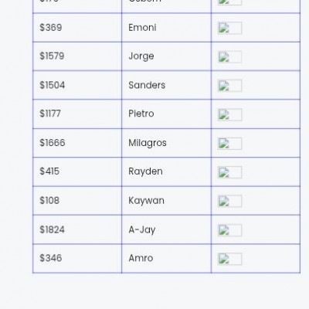The width and height of the screenshot is (309, 309).
Task: Select the name cell Emoni
Action: [x=166, y=28]
